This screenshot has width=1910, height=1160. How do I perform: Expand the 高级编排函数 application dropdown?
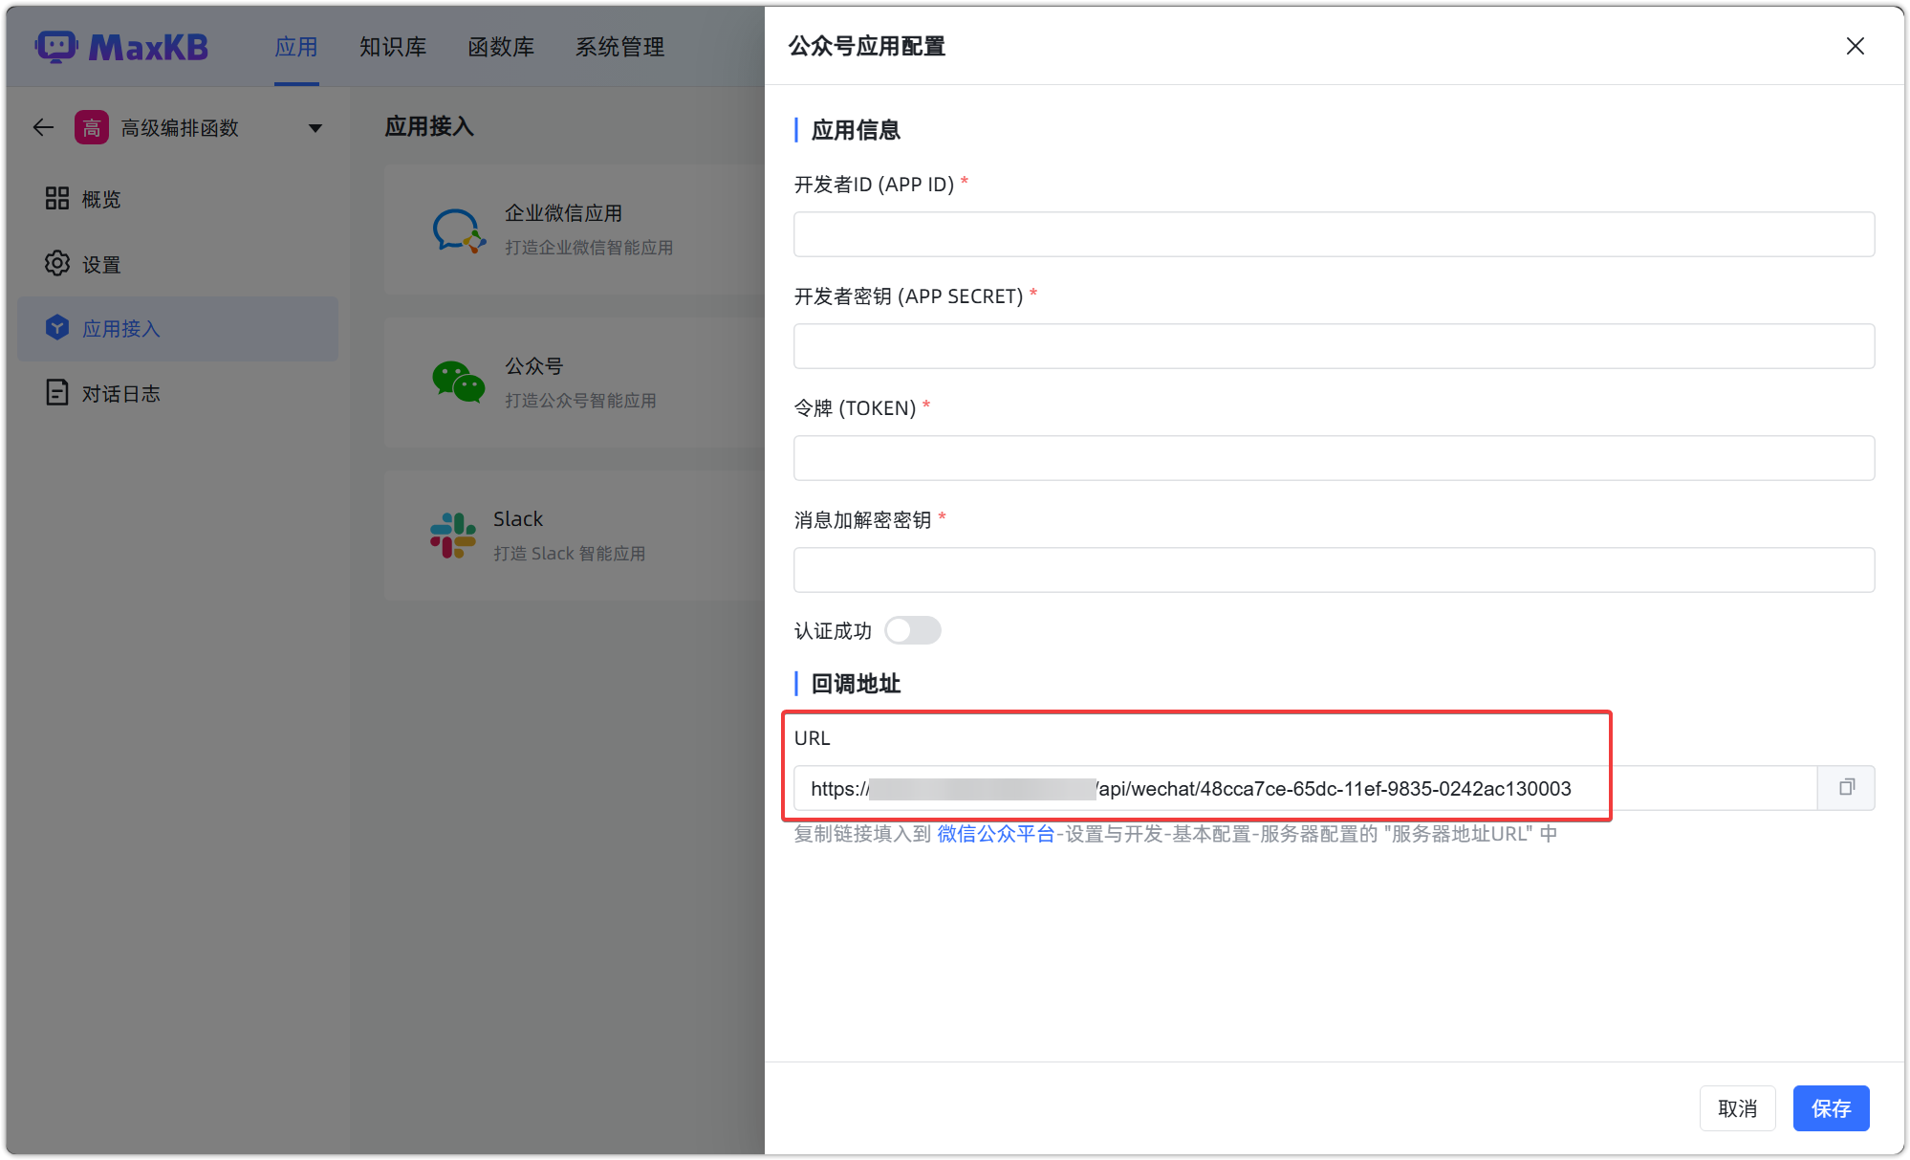coord(315,126)
